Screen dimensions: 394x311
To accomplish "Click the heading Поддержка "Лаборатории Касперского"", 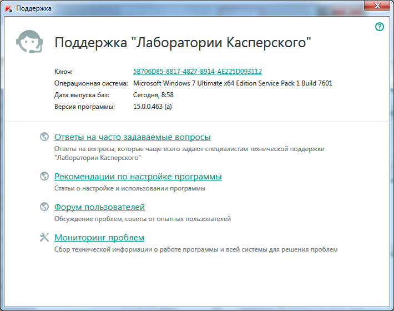I will tap(183, 43).
